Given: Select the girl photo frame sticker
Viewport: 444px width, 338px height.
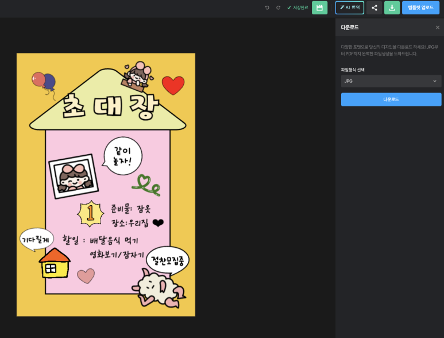Looking at the screenshot, I should point(74,176).
